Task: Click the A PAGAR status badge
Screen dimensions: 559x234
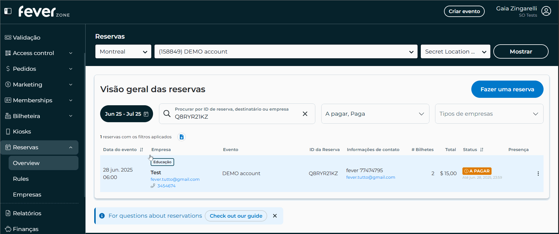Action: tap(477, 171)
